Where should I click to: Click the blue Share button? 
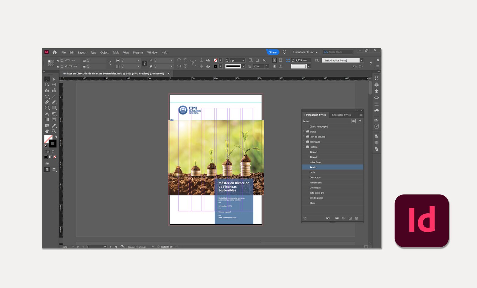click(x=272, y=52)
